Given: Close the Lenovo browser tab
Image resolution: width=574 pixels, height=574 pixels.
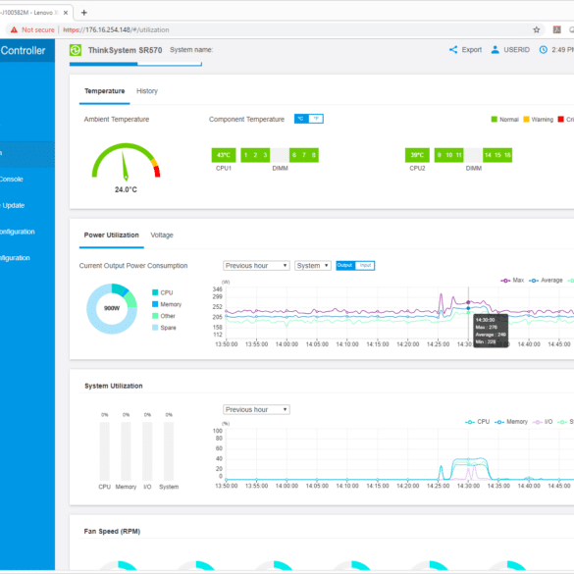Looking at the screenshot, I should coord(66,13).
